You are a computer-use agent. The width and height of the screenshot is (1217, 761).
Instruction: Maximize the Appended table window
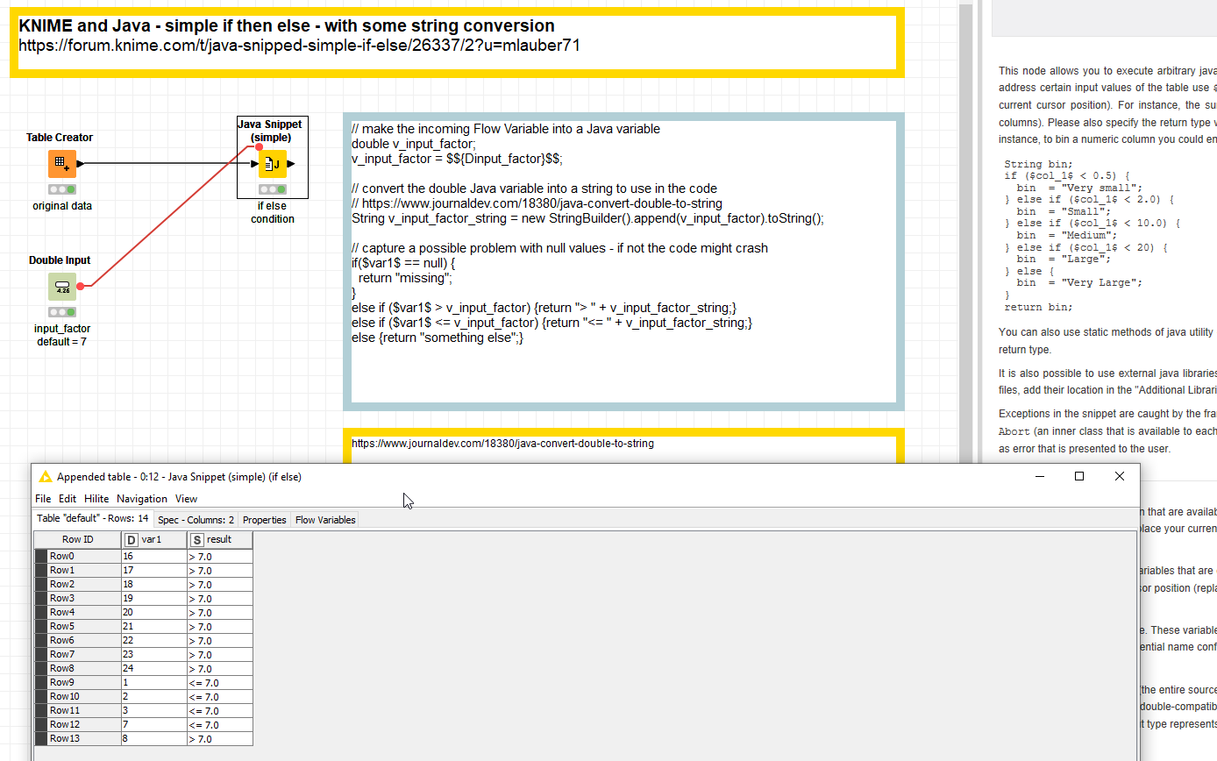pyautogui.click(x=1079, y=476)
